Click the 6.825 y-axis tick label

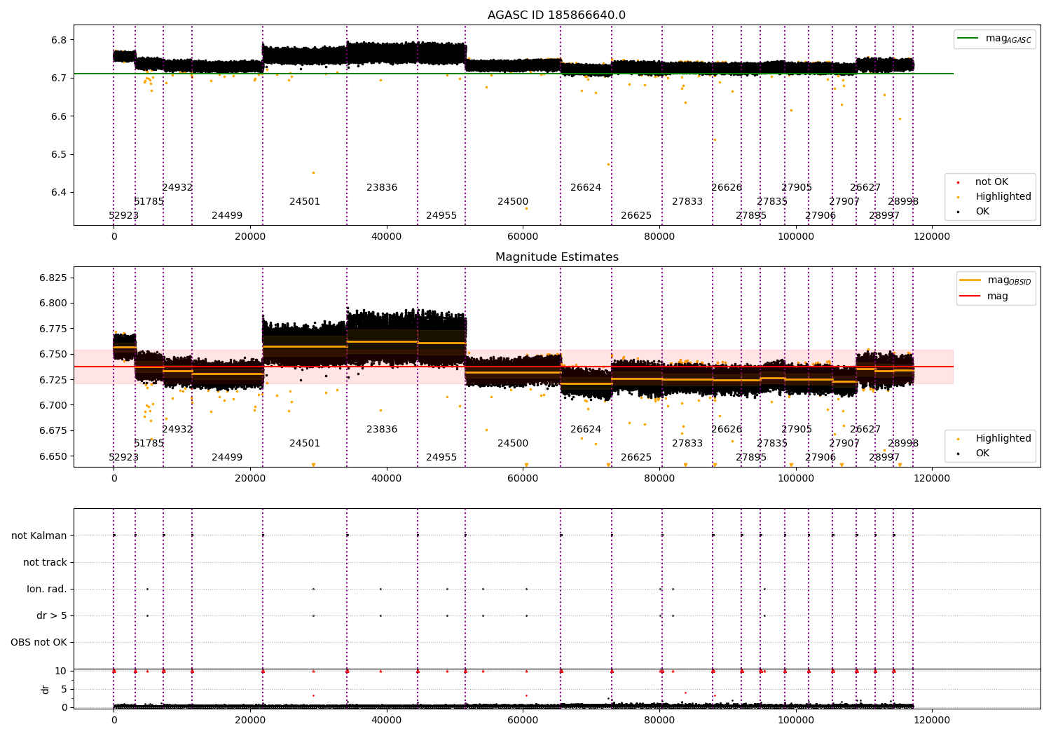tap(53, 278)
